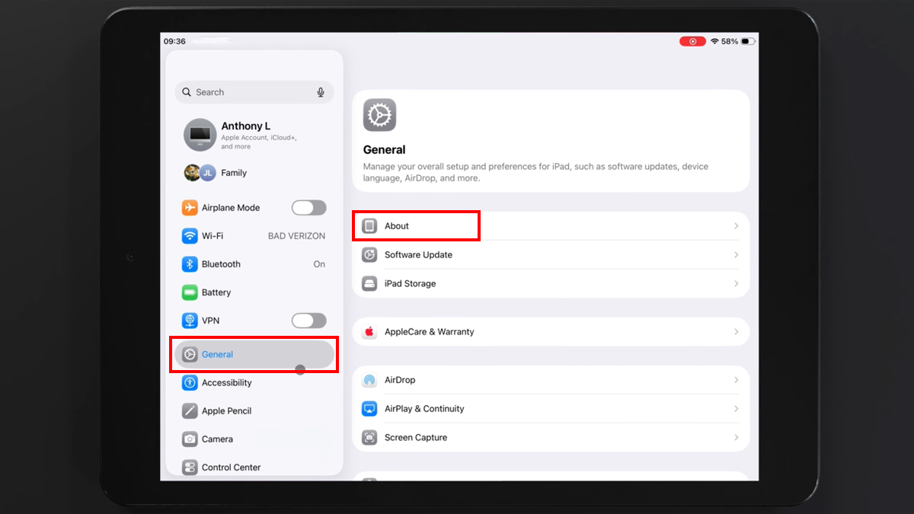Open the About row
This screenshot has height=514, width=914.
551,226
